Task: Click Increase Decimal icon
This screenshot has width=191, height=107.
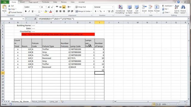Action: [109, 11]
